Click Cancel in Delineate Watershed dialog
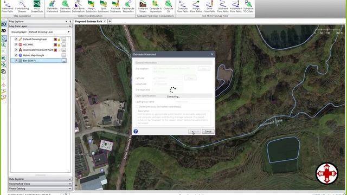The height and width of the screenshot is (195, 347). (208, 131)
